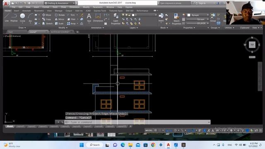The image size is (265, 149).
Task: Select the Model layout tab
Action: [x=10, y=126]
